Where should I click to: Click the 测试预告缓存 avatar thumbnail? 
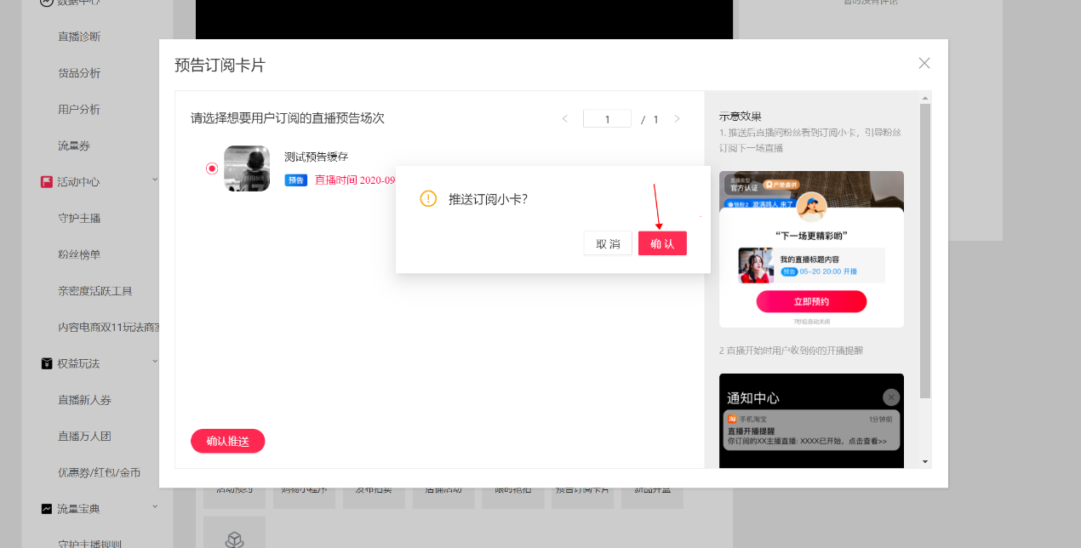[x=247, y=168]
